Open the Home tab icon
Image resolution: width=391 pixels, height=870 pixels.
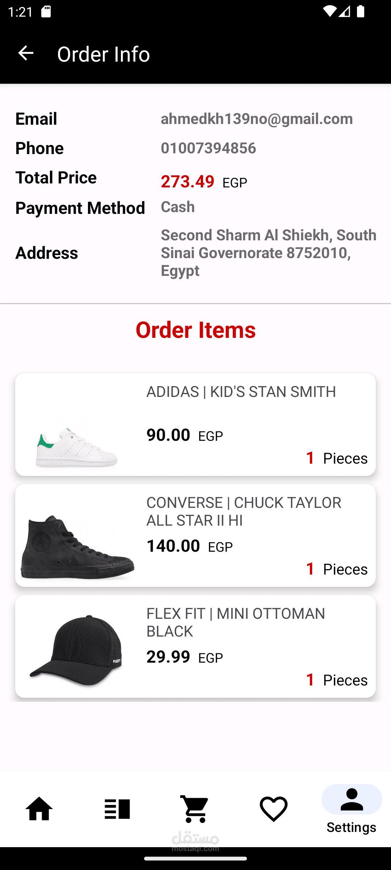(39, 809)
